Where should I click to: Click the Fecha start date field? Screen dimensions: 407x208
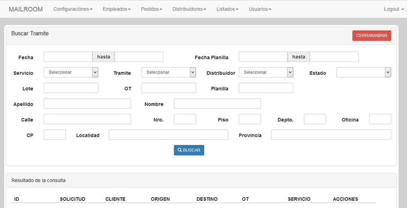point(68,57)
